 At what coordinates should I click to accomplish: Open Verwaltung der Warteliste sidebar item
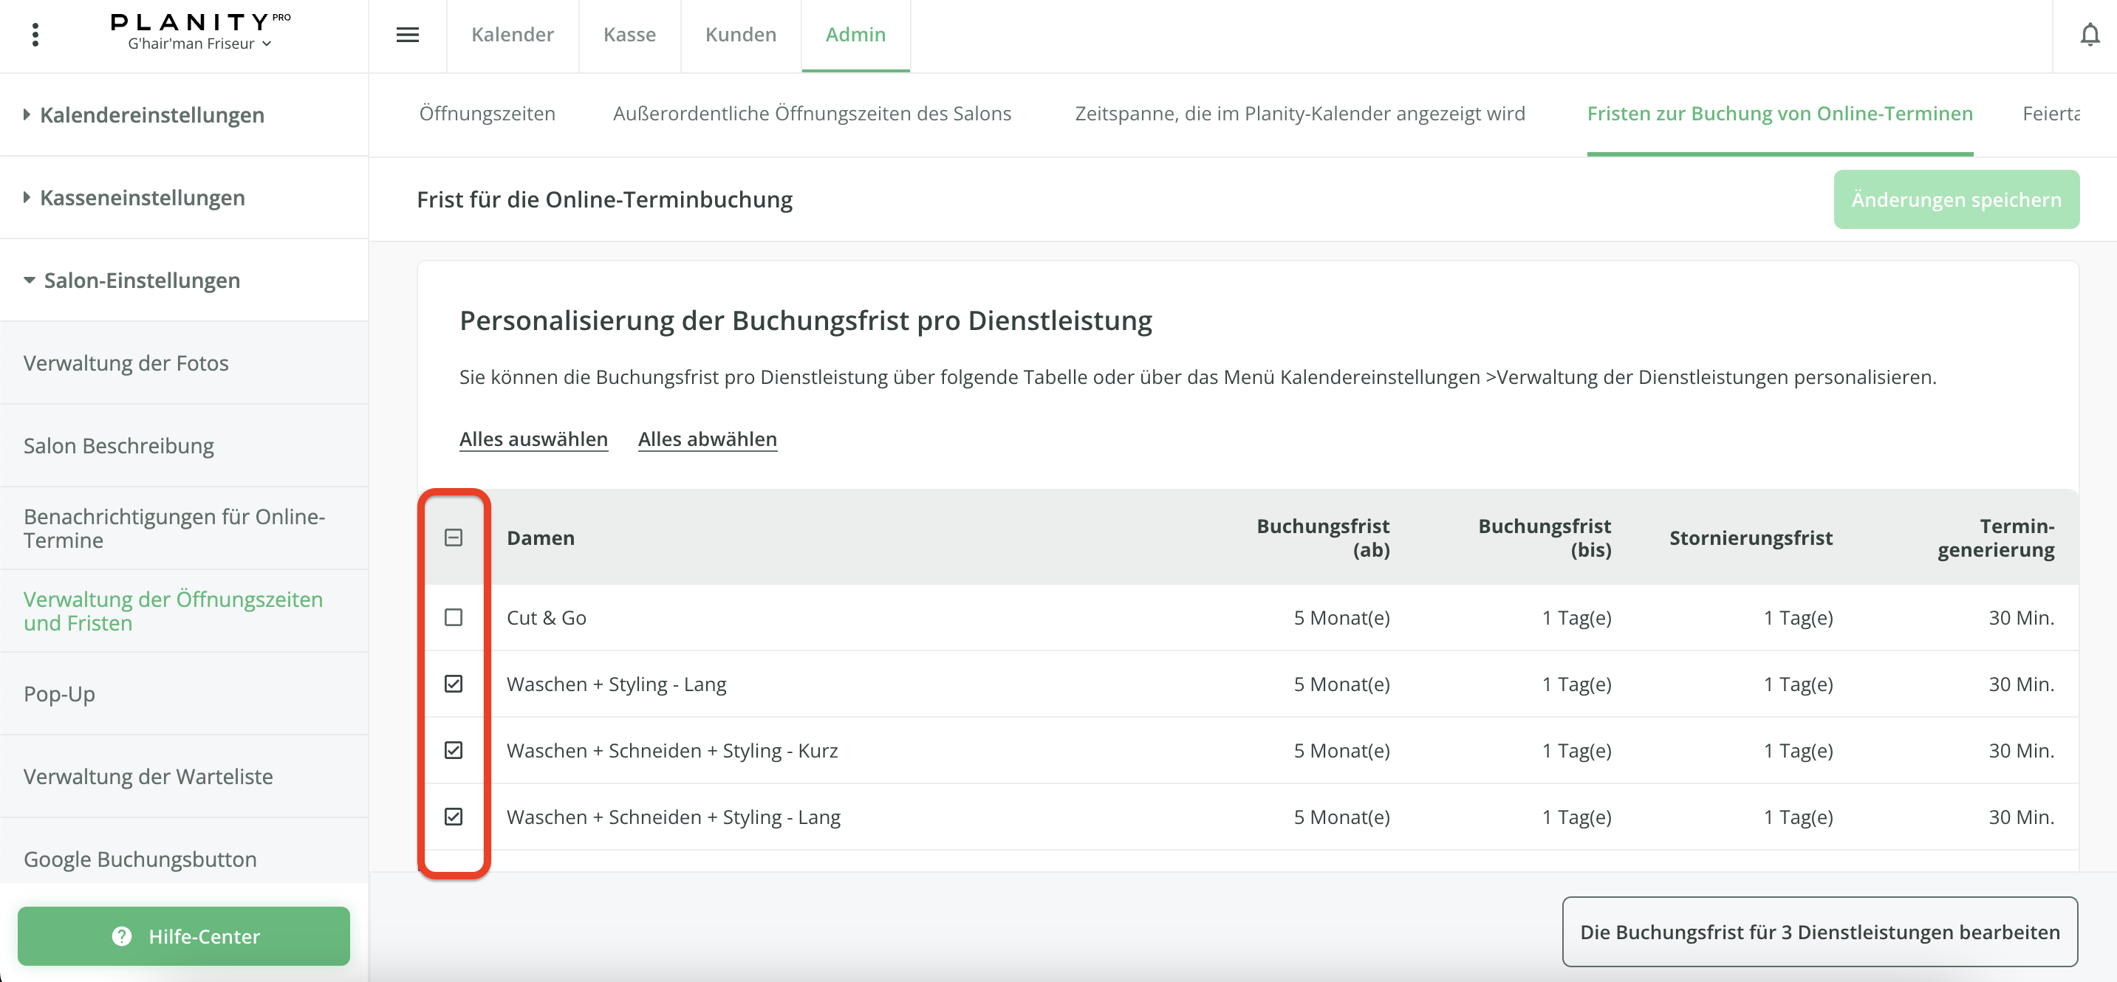(x=148, y=776)
